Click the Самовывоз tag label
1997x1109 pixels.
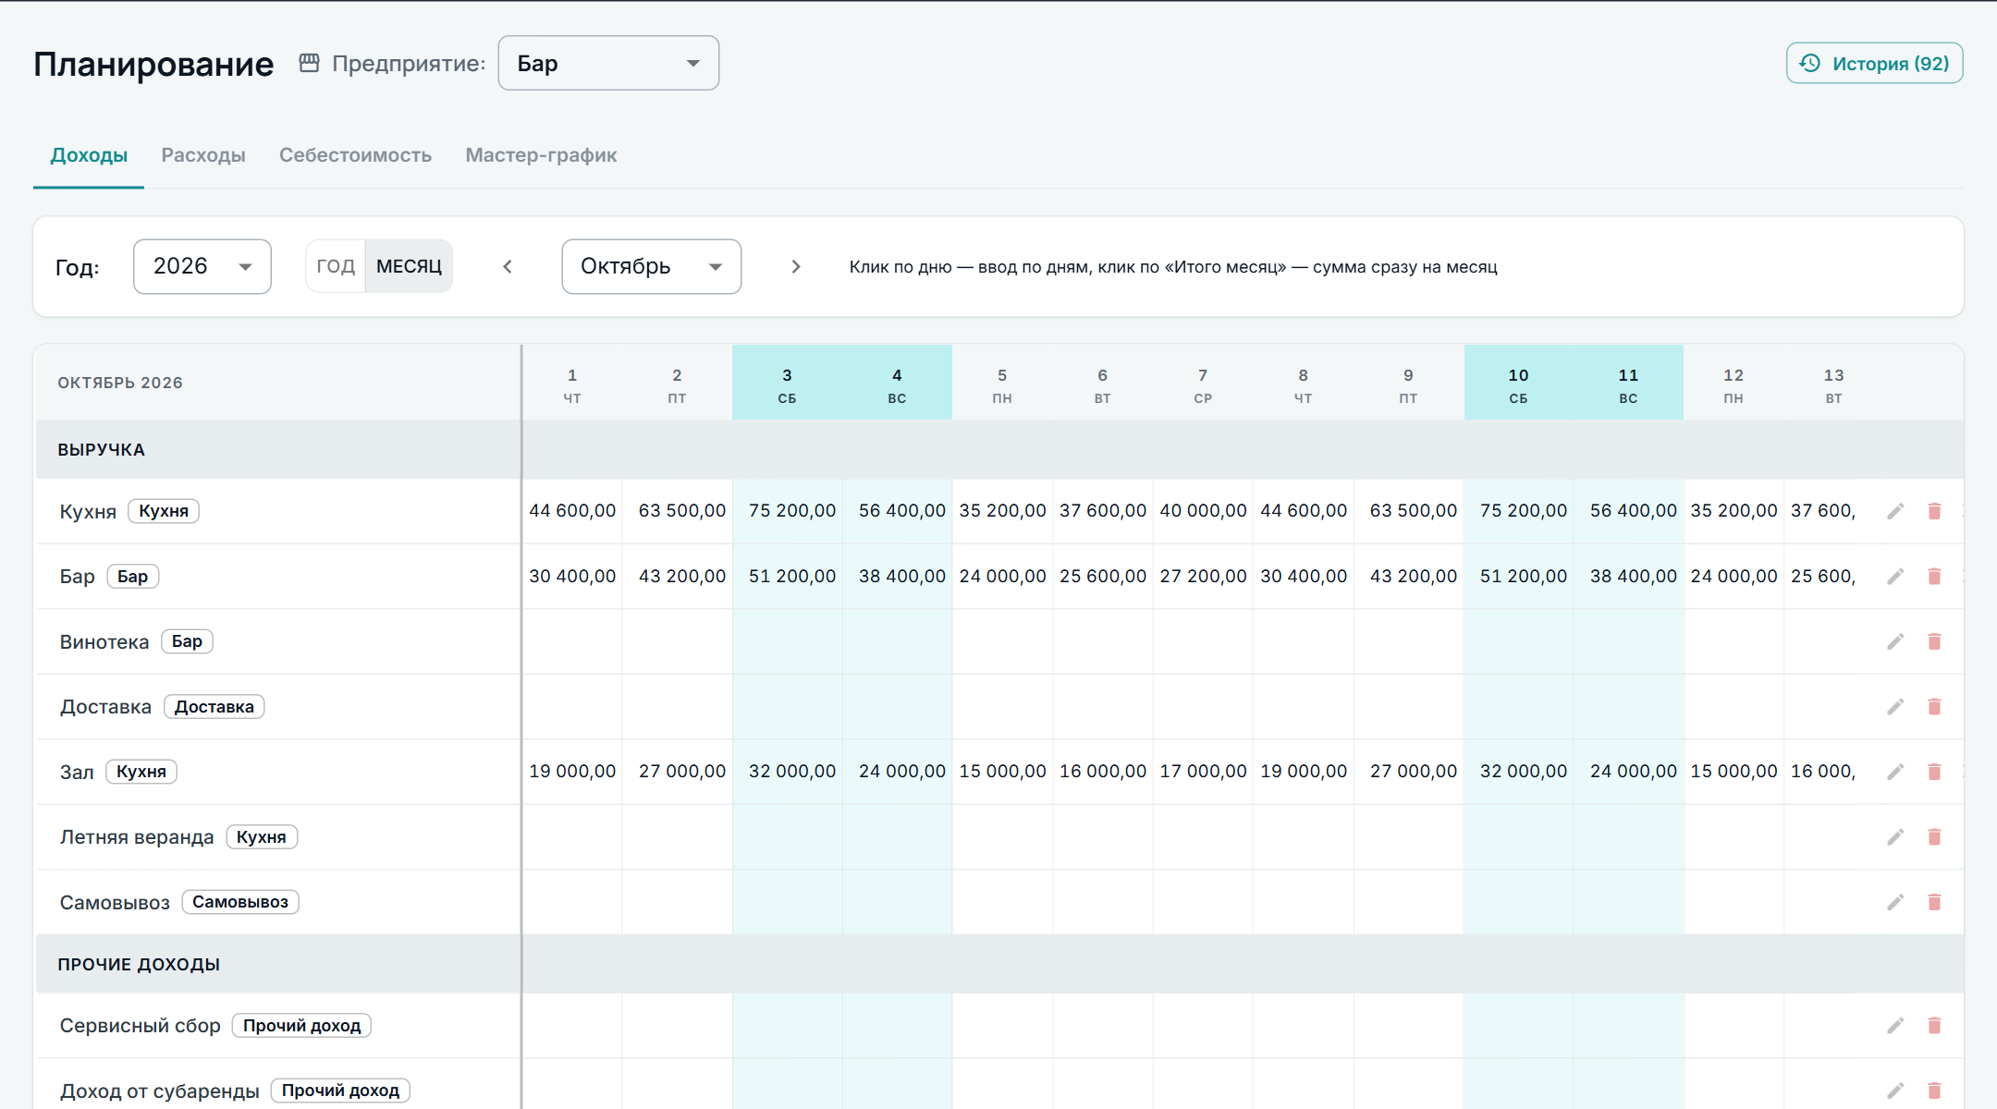tap(240, 902)
